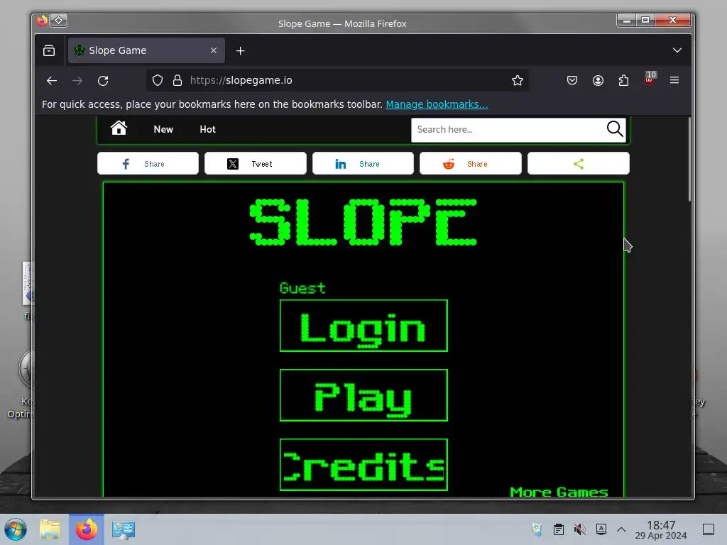Viewport: 727px width, 545px height.
Task: Toggle window pin icon in title bar
Action: 59,21
